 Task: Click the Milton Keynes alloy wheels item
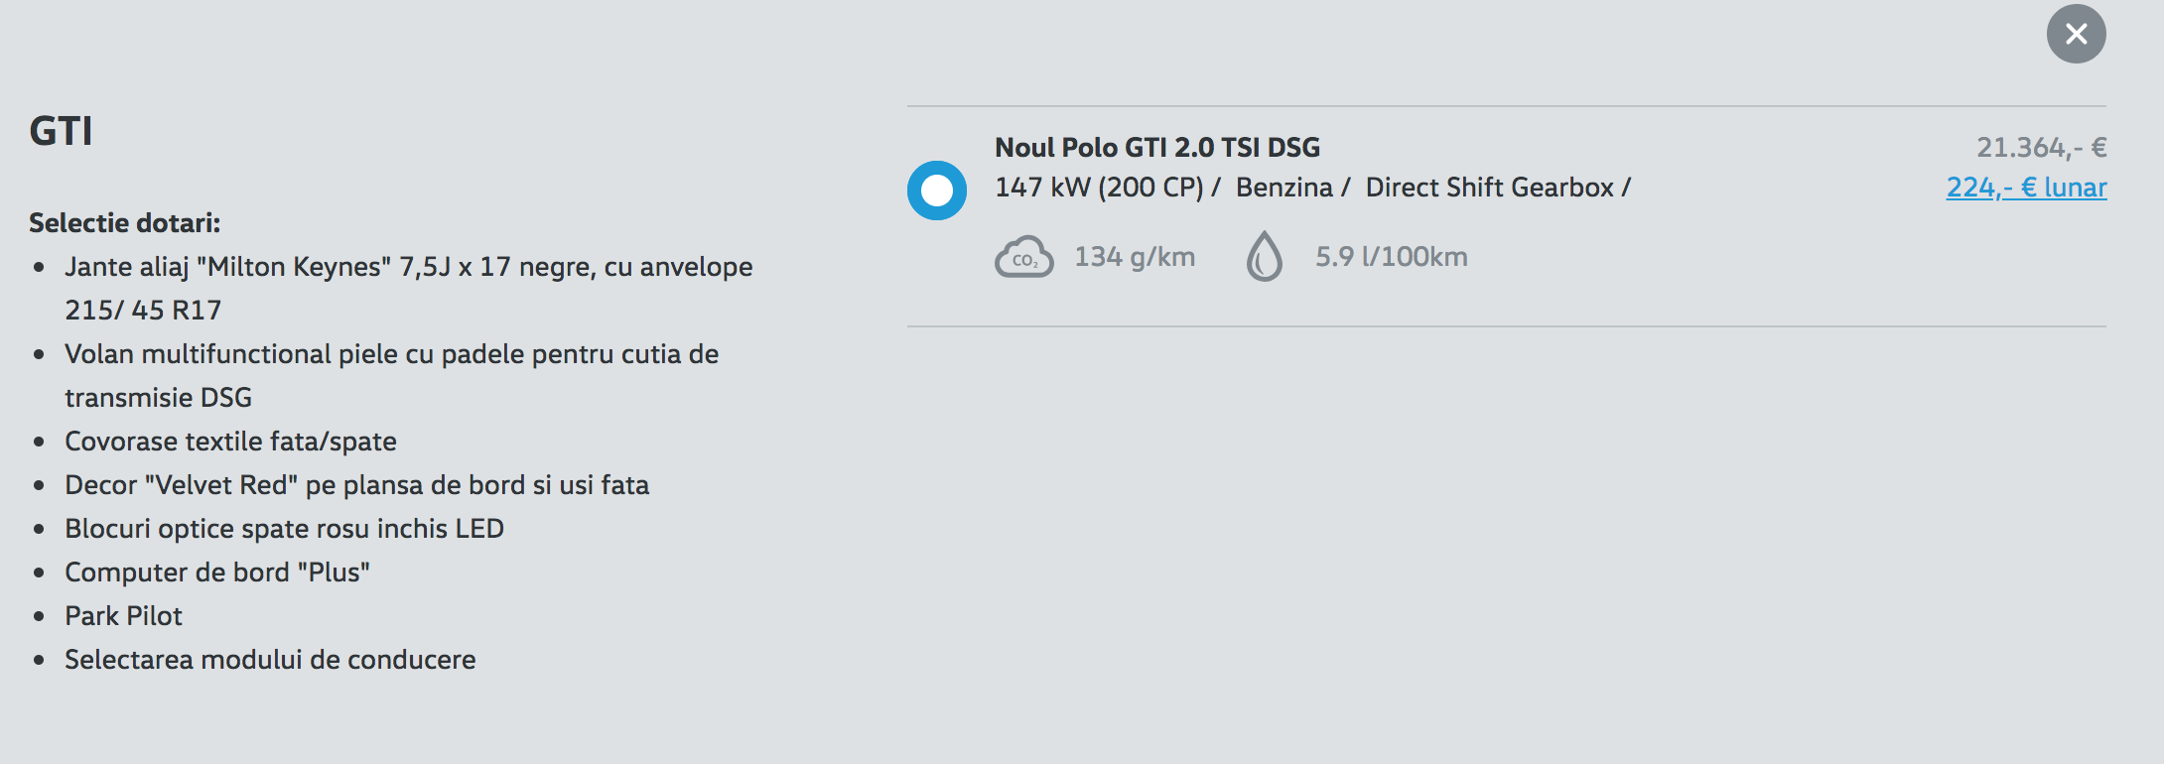coord(409,288)
